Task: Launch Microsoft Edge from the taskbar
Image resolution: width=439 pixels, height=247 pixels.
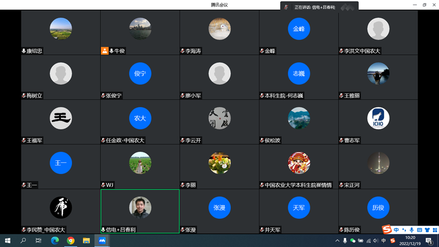Action: pyautogui.click(x=55, y=240)
